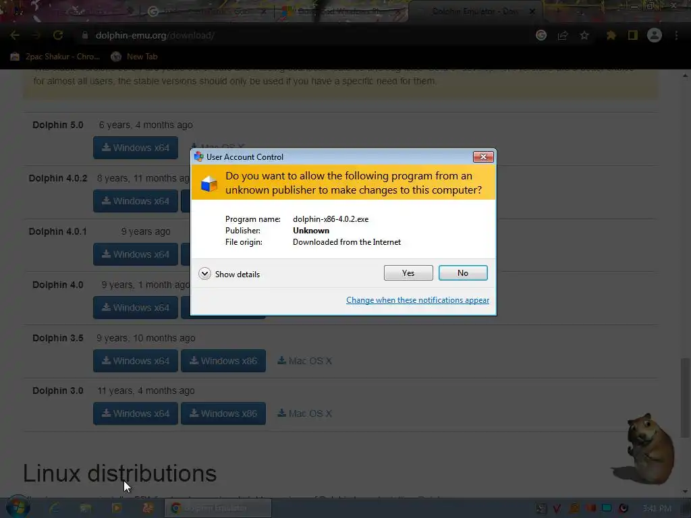Click Windows x64 download for Dolphin 4.0.2
The image size is (691, 518).
click(135, 201)
